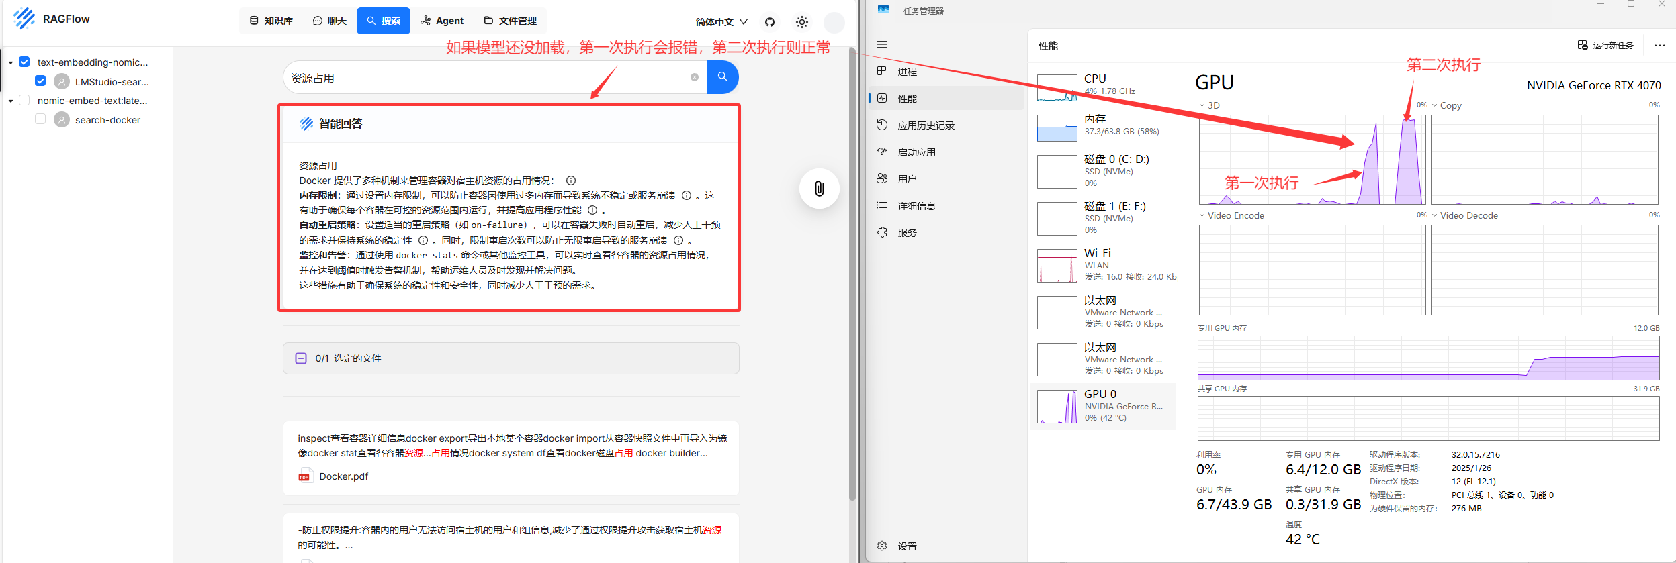Image resolution: width=1676 pixels, height=563 pixels.
Task: Open the Task Manager hamburger menu
Action: pos(882,45)
